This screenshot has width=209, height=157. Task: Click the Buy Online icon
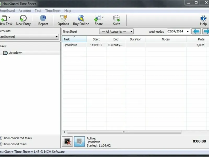point(81,18)
